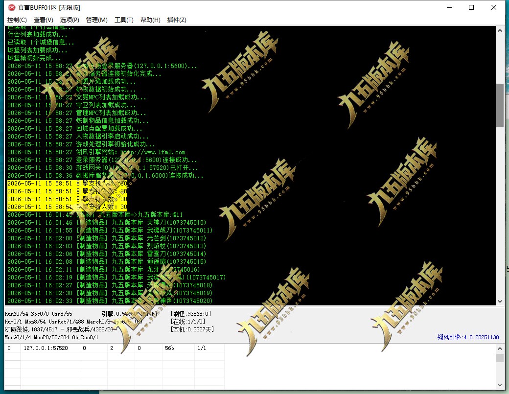The width and height of the screenshot is (509, 394).
Task: Click the 翎风引擎:4.0 20251130 version label
Action: tap(468, 337)
